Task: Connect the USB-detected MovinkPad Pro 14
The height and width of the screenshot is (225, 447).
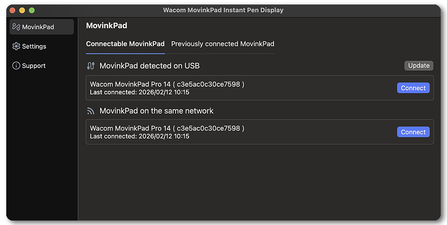Action: pyautogui.click(x=413, y=88)
